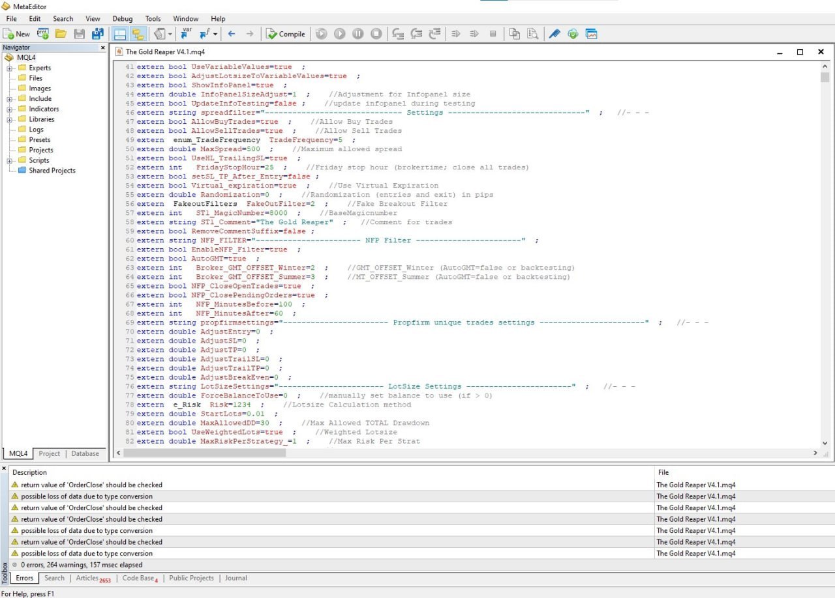Expand the Scripts folder tree node

(x=10, y=160)
